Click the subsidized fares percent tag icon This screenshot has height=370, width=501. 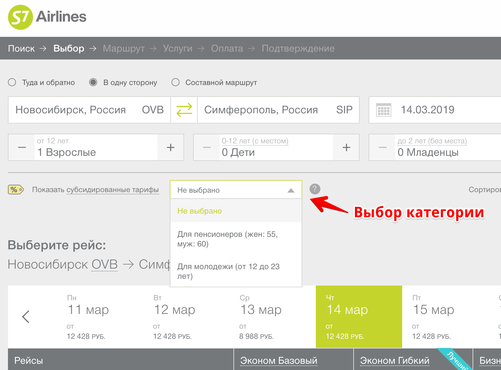(16, 190)
